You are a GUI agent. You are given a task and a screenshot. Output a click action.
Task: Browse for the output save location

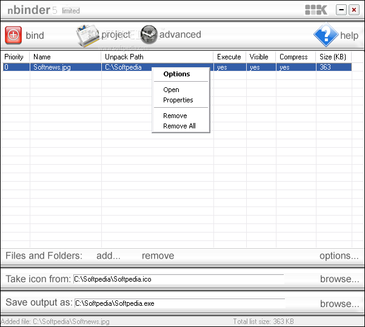[x=340, y=303]
